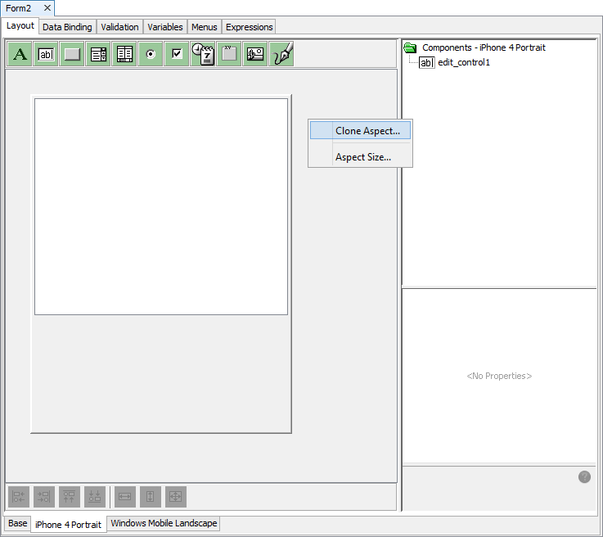Switch to the Data Binding tab

pos(67,27)
